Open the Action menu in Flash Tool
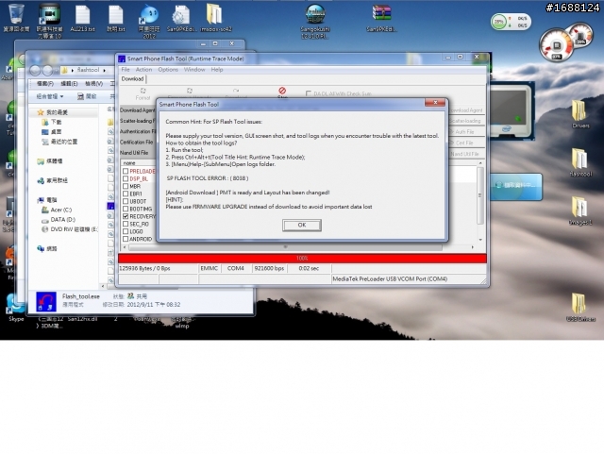 tap(143, 70)
